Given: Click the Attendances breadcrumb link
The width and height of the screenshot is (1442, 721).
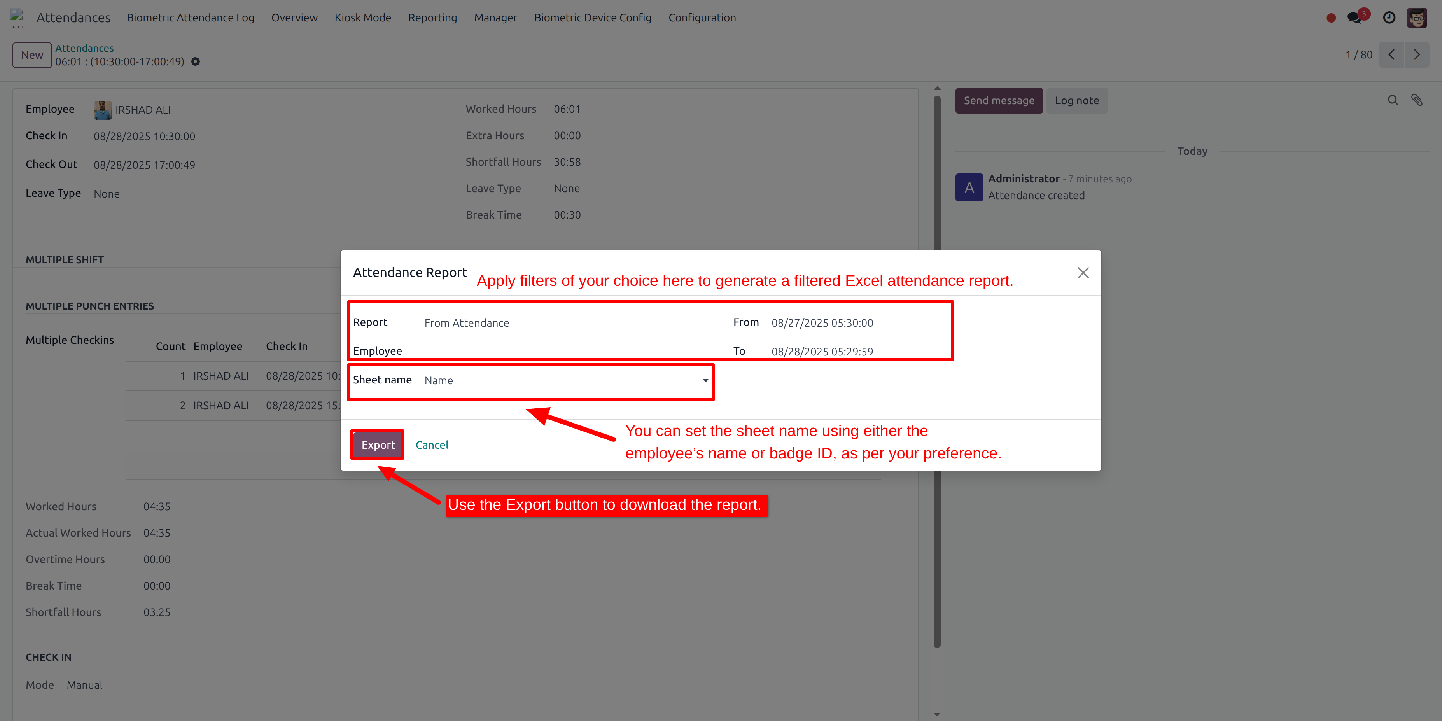Looking at the screenshot, I should pos(84,48).
